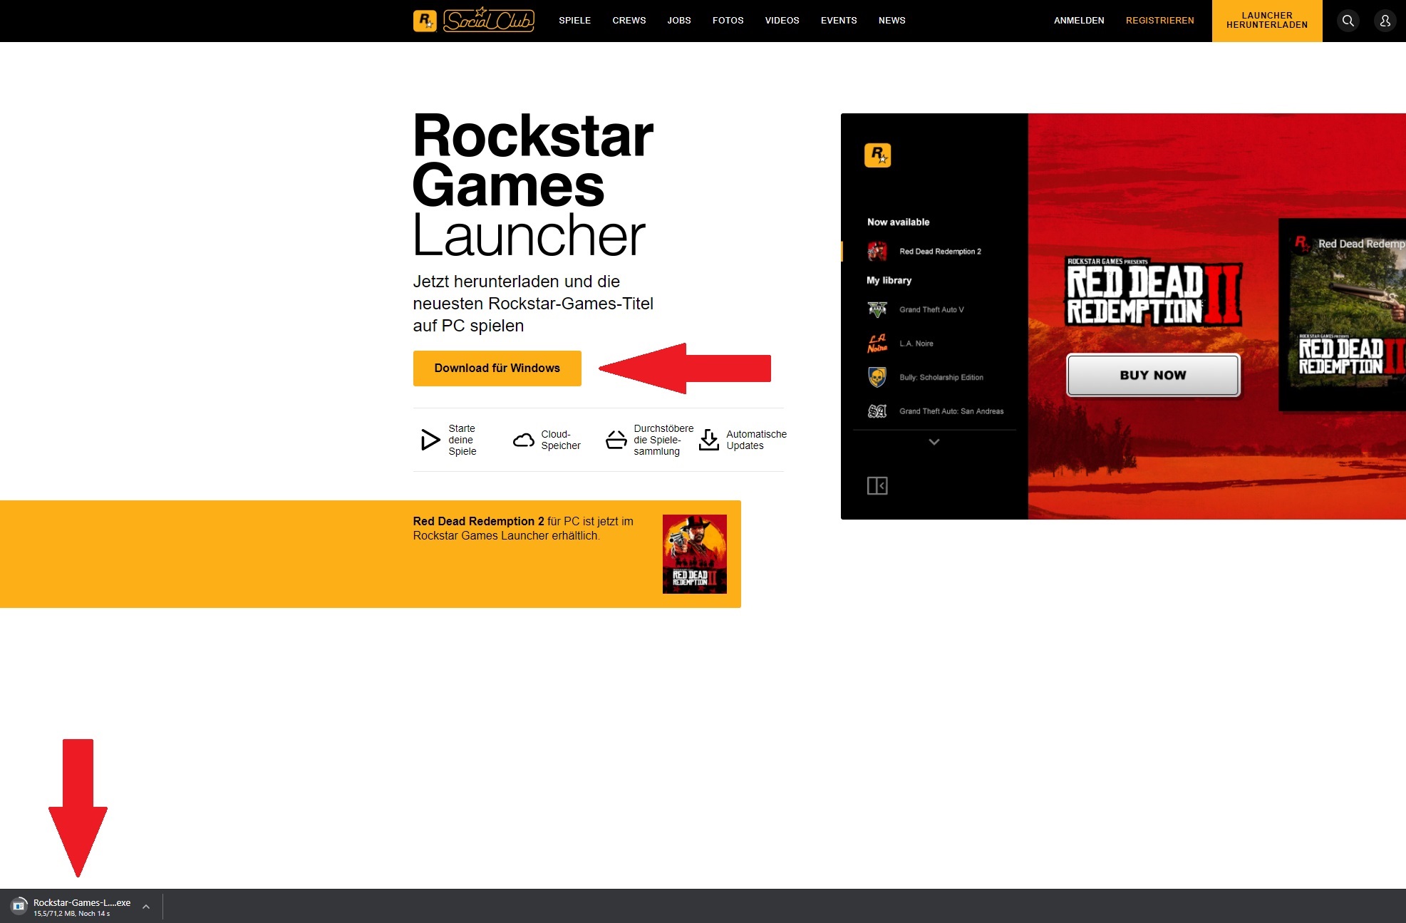This screenshot has width=1406, height=923.
Task: Select the VIDEOS navigation tab
Action: tap(782, 21)
